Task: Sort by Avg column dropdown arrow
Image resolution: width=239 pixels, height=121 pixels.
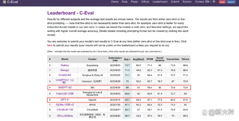Action: point(130,59)
